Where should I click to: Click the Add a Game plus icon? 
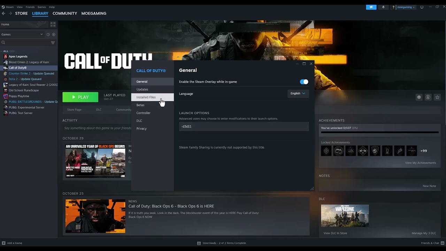[3, 243]
